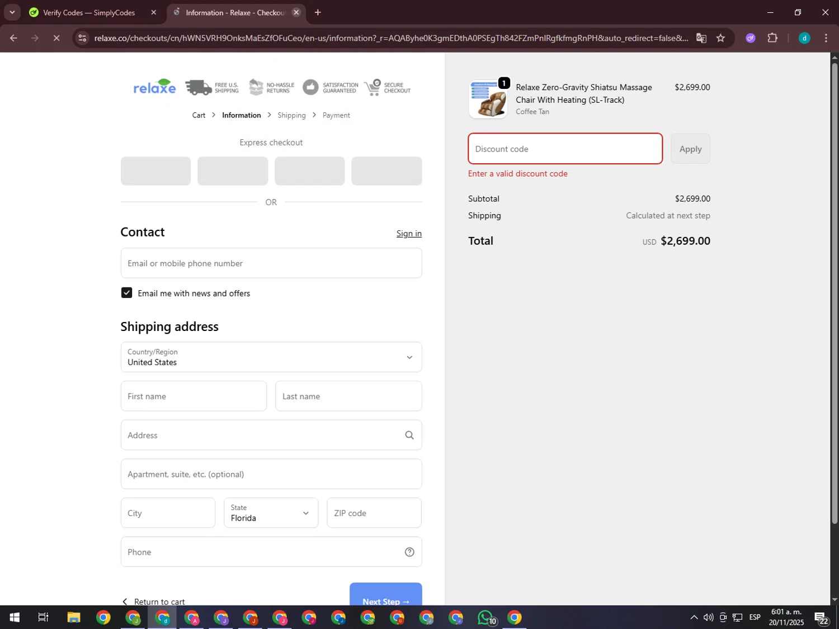The width and height of the screenshot is (839, 629).
Task: Close the Relaxe Checkout tab
Action: [296, 12]
